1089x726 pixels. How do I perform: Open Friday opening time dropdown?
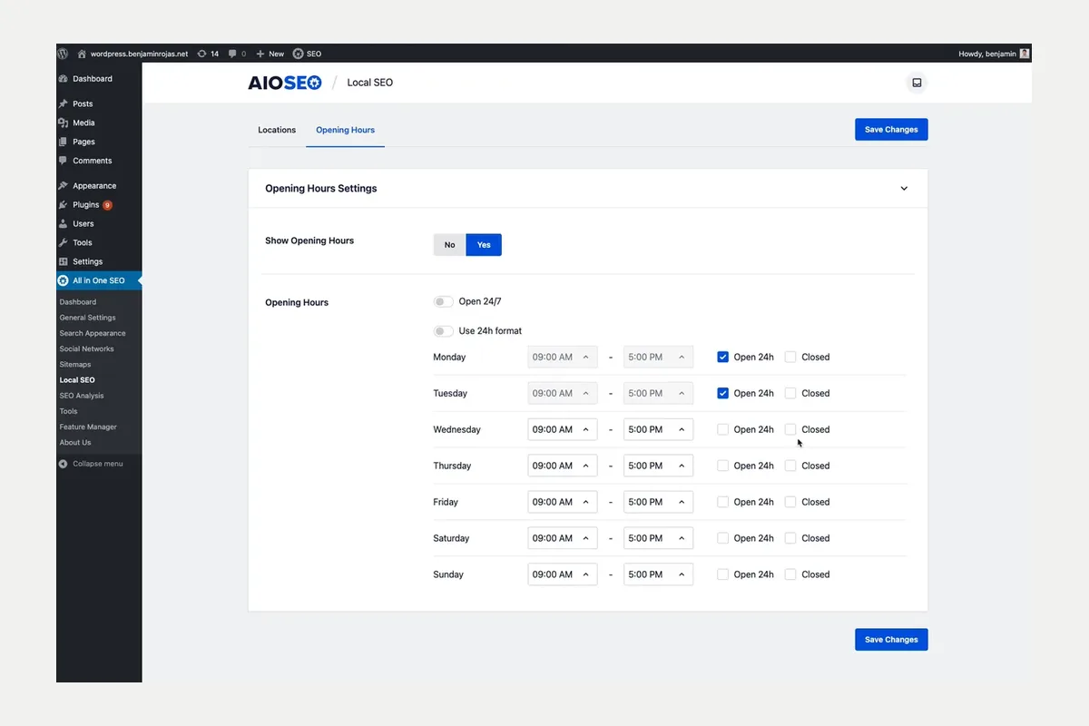coord(563,502)
